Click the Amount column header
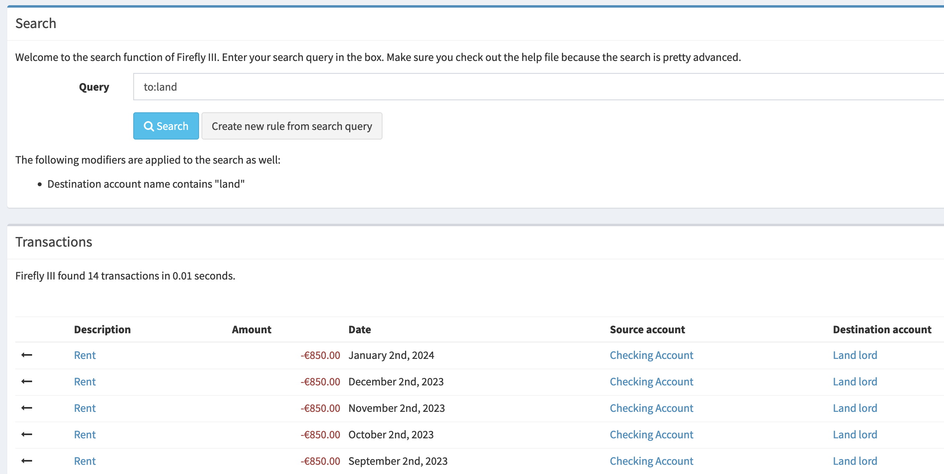 point(251,329)
